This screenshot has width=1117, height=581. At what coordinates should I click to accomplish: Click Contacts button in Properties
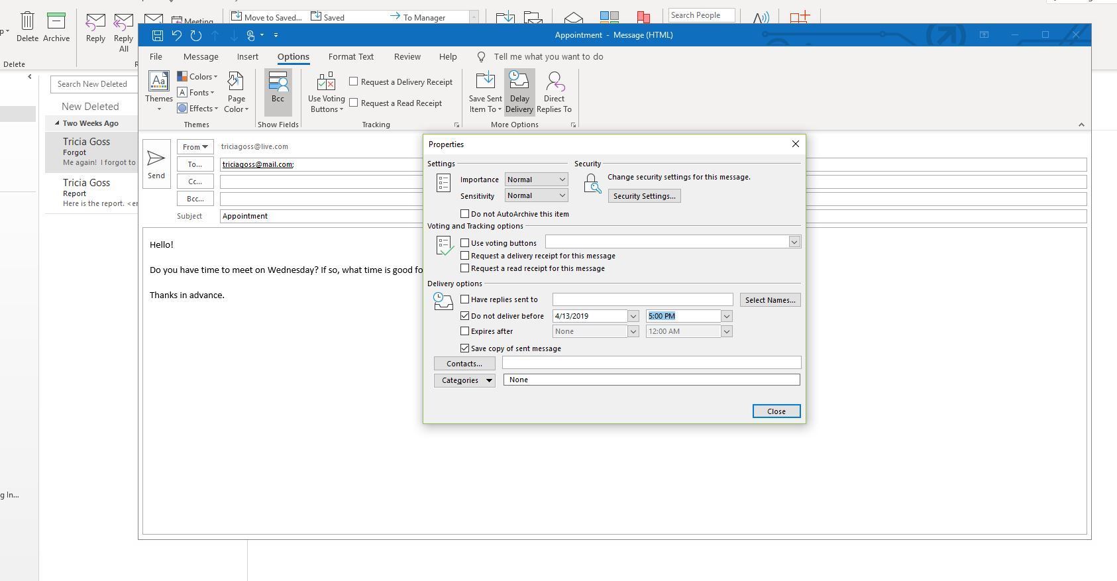pos(464,364)
